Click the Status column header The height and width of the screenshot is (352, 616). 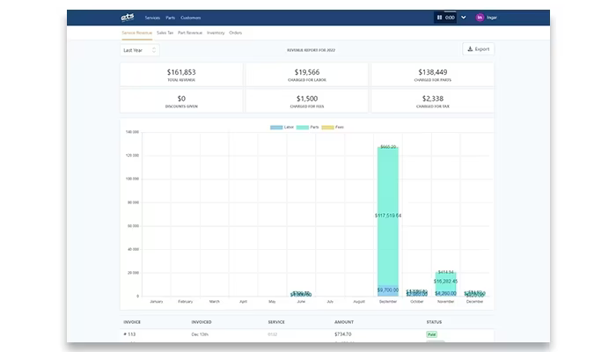tap(434, 322)
